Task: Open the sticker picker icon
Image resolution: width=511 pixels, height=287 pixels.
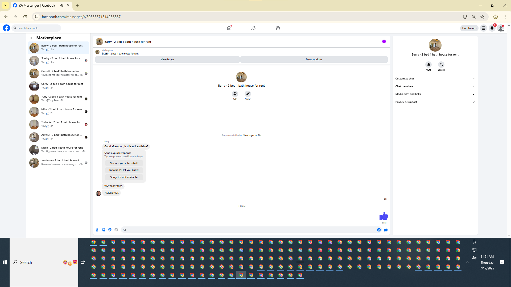Action: (x=110, y=230)
